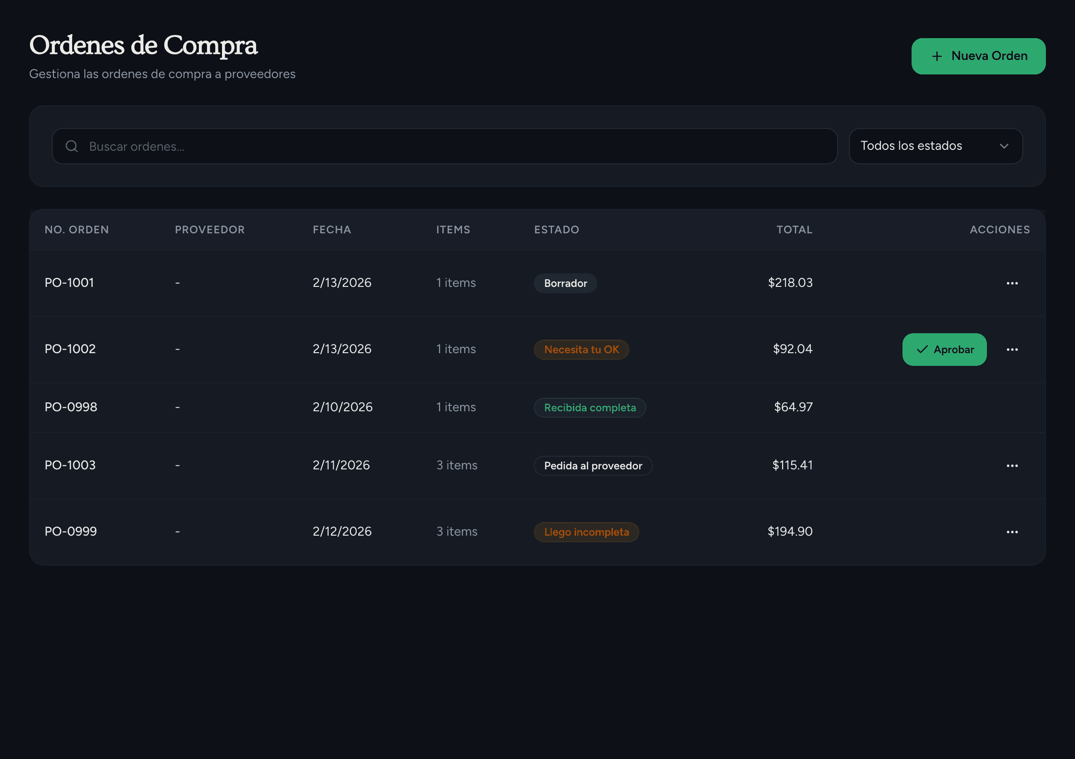The height and width of the screenshot is (759, 1075).
Task: Click 1 items in the PO-1002 row
Action: [456, 349]
